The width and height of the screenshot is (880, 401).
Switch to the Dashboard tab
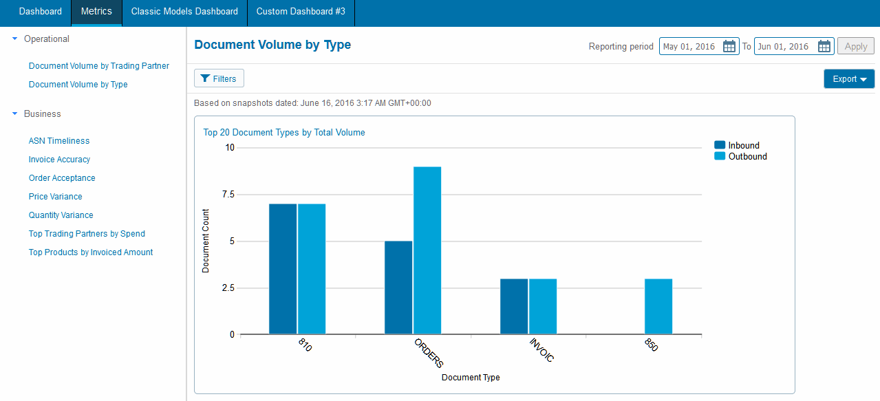[40, 12]
